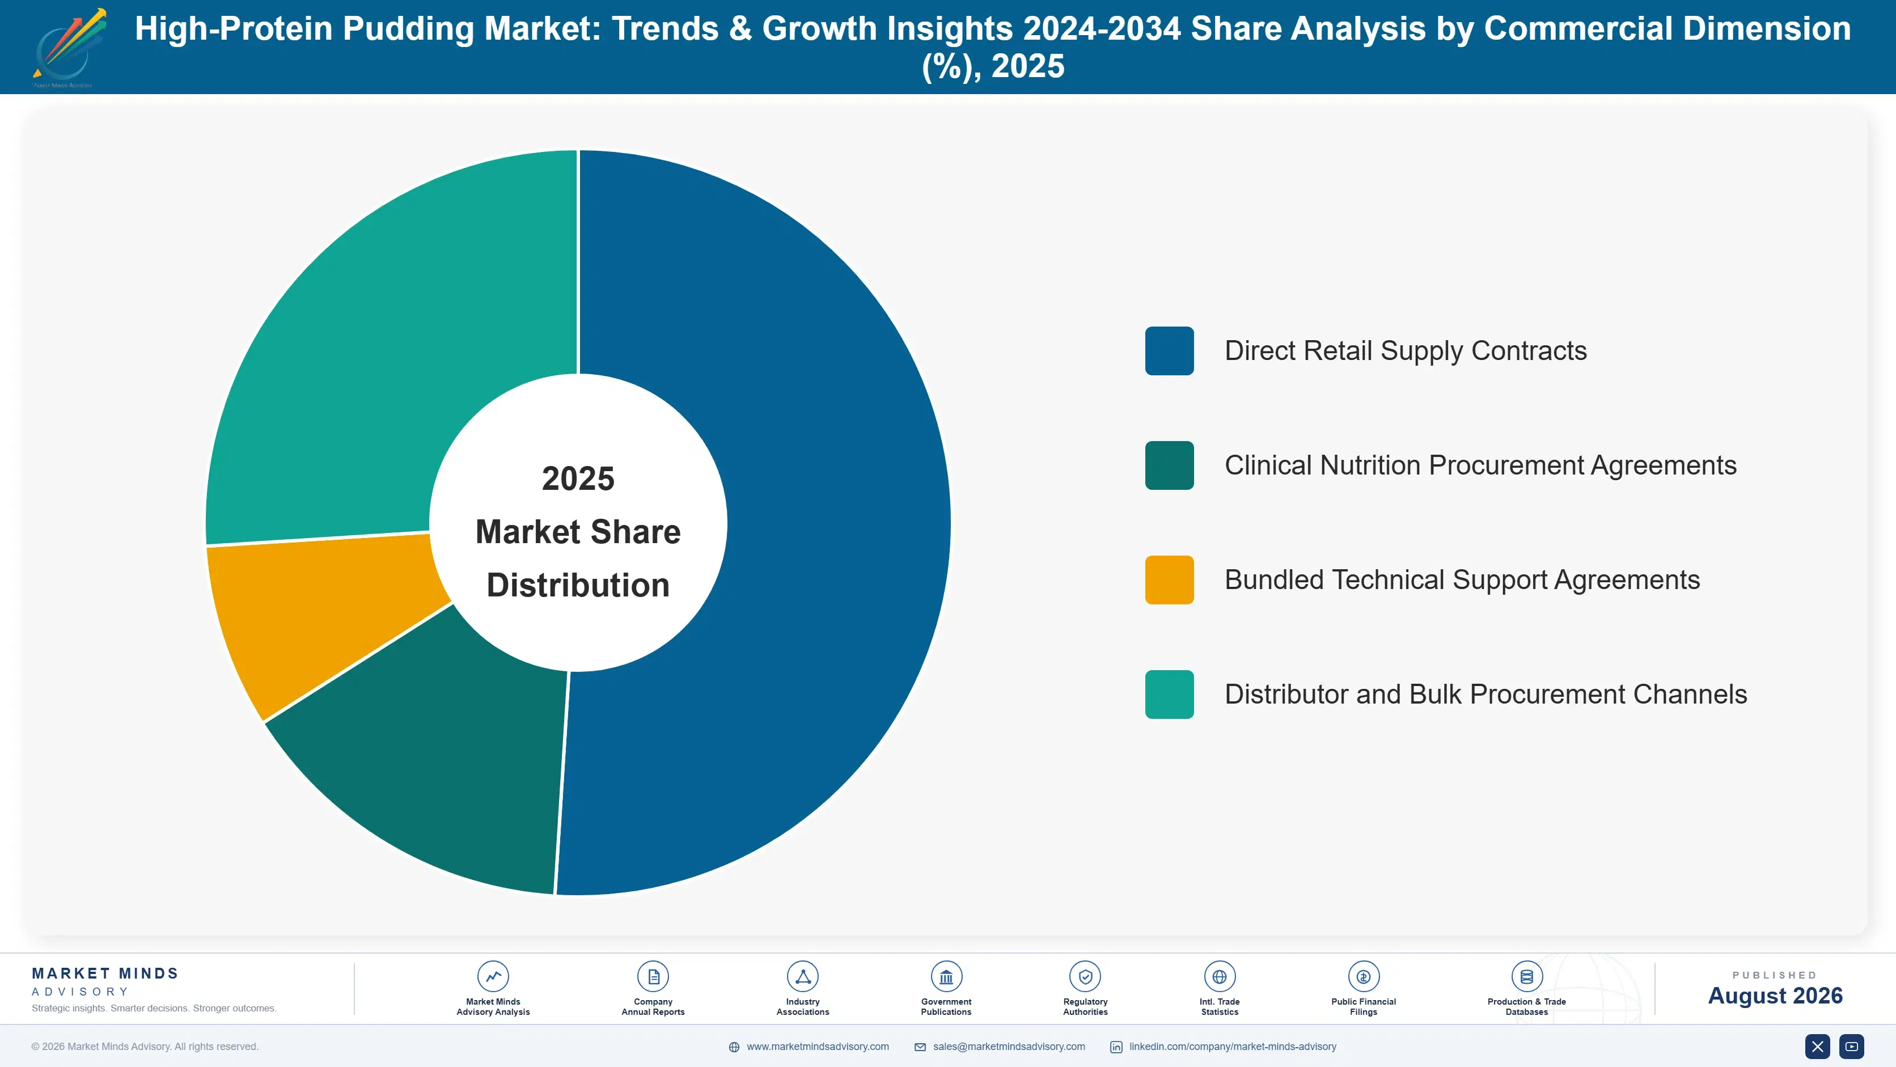Click the Direct Retail Supply Contracts legend label

1406,351
